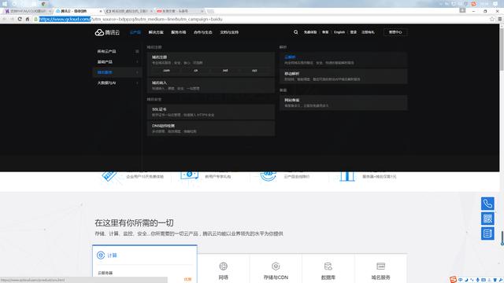
Task: Open the 合作与生态 navigation menu
Action: (203, 32)
